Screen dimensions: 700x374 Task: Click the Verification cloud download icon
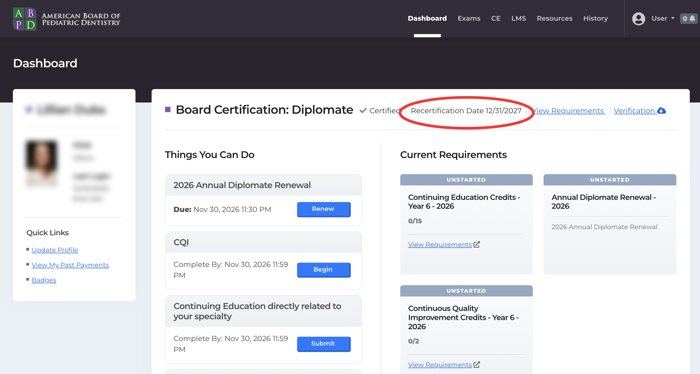click(x=662, y=111)
